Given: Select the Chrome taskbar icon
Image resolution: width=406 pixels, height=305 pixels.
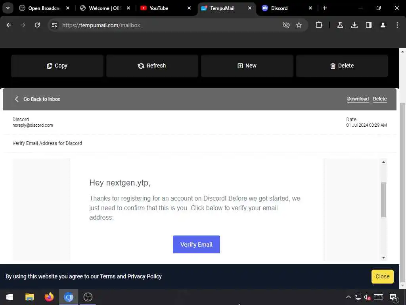Looking at the screenshot, I should [69, 297].
